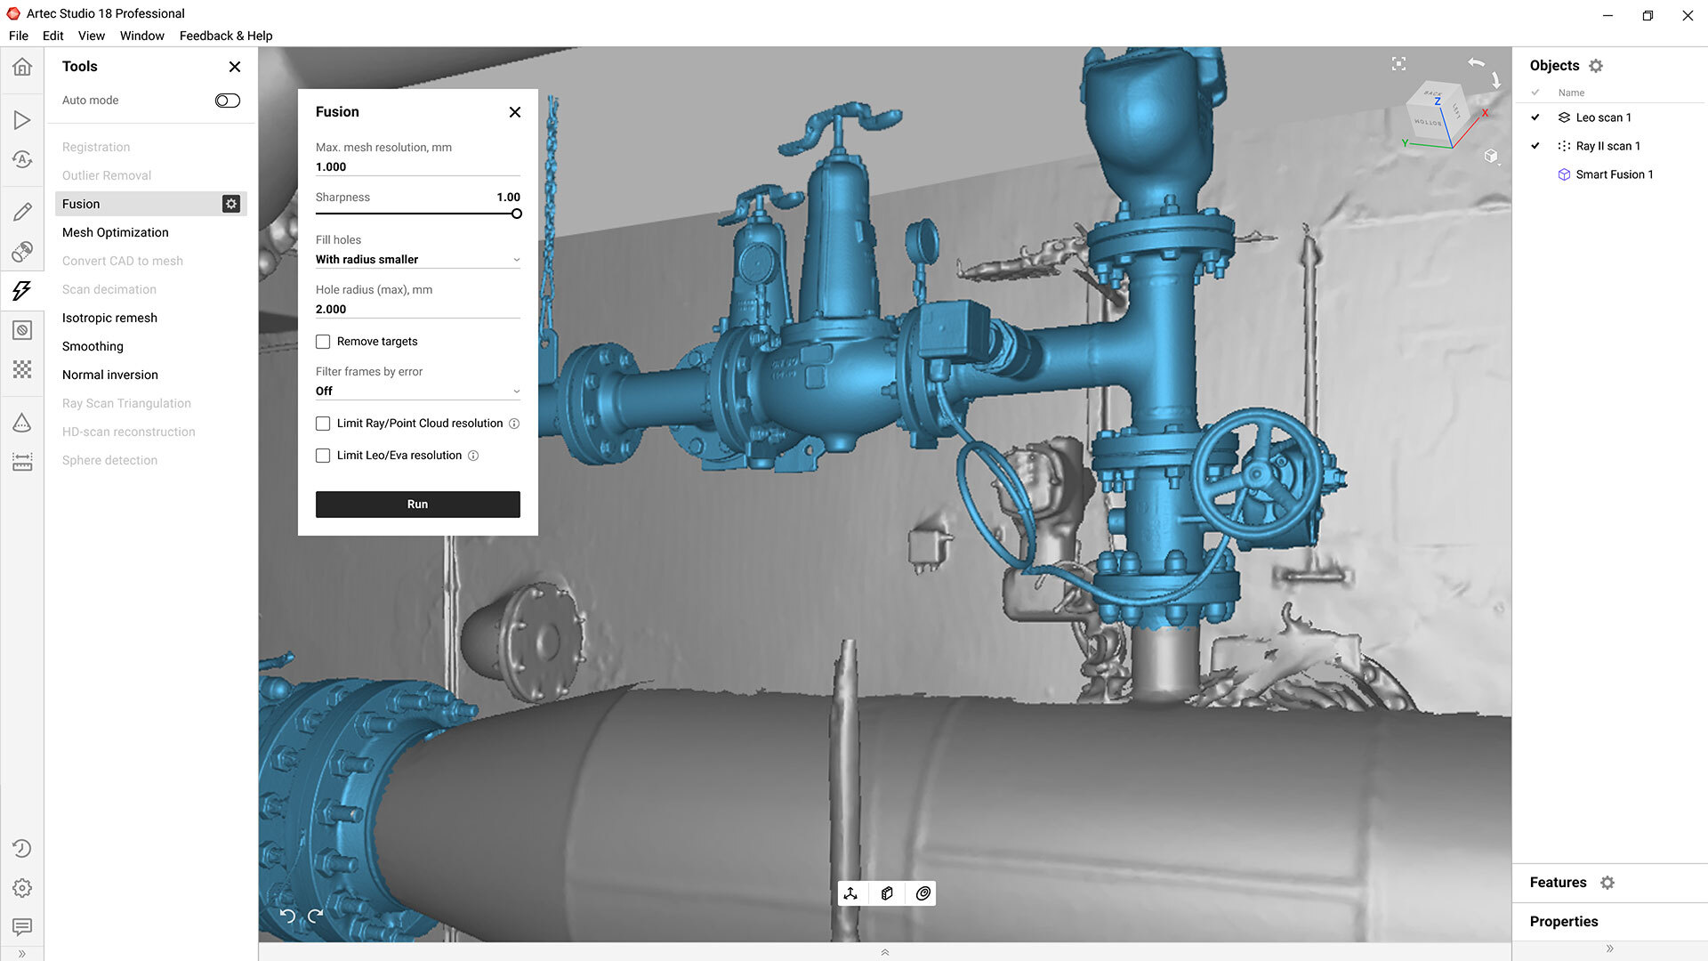Image resolution: width=1708 pixels, height=961 pixels.
Task: Expand the bottom viewport panel chevron
Action: tap(884, 952)
